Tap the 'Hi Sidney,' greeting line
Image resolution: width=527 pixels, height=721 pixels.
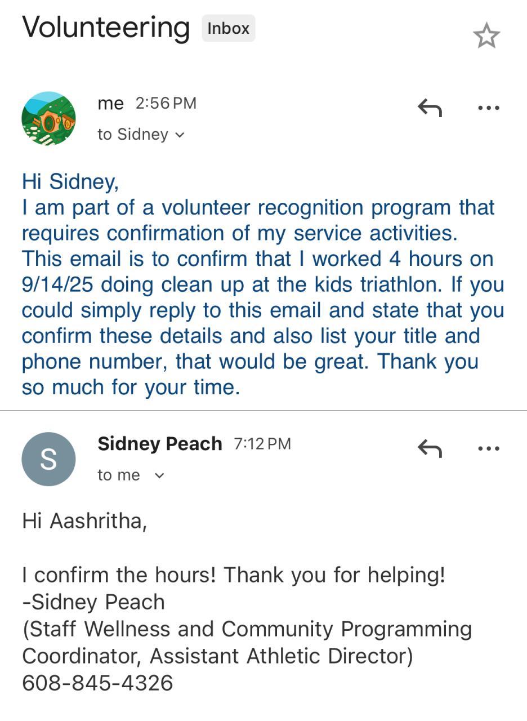point(70,181)
